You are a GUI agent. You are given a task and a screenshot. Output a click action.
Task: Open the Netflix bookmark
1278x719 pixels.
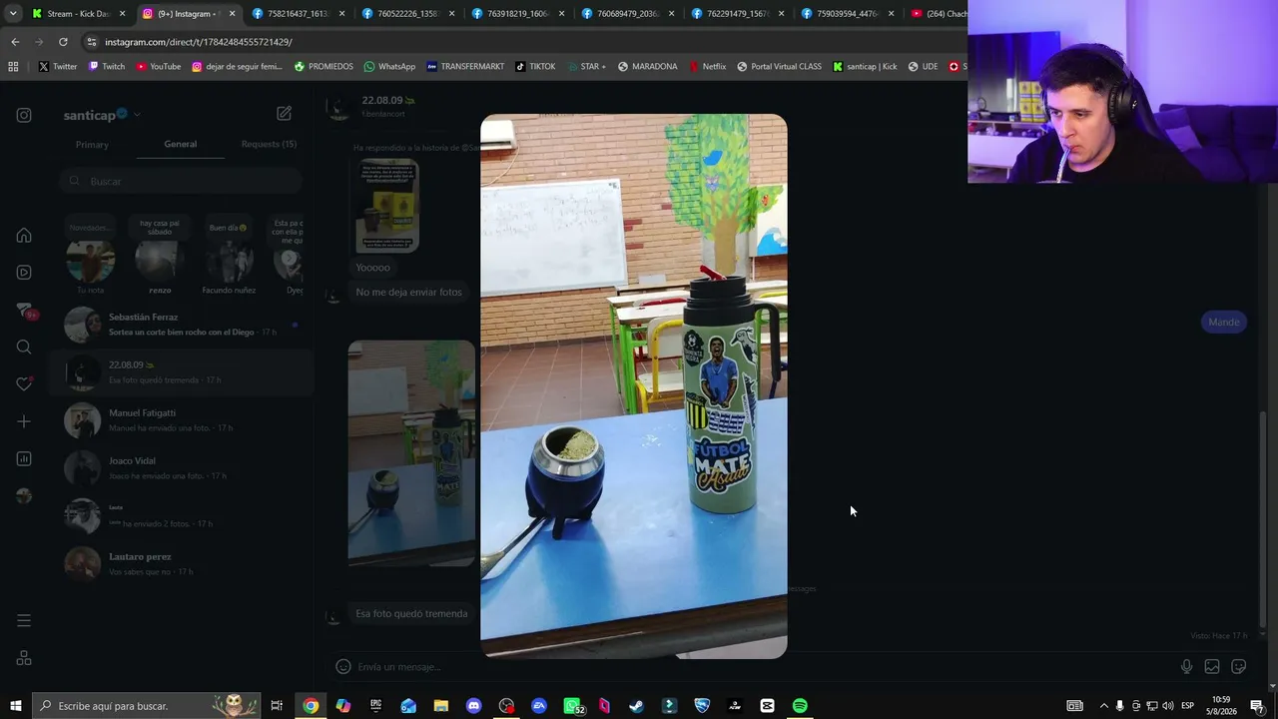tap(706, 67)
